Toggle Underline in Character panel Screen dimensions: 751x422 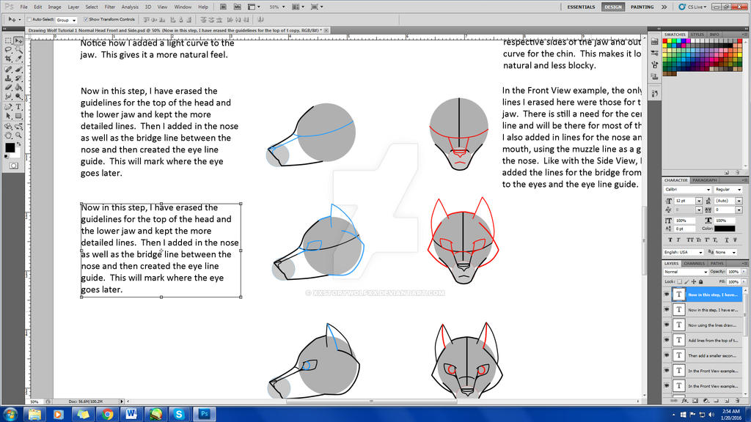pos(727,240)
